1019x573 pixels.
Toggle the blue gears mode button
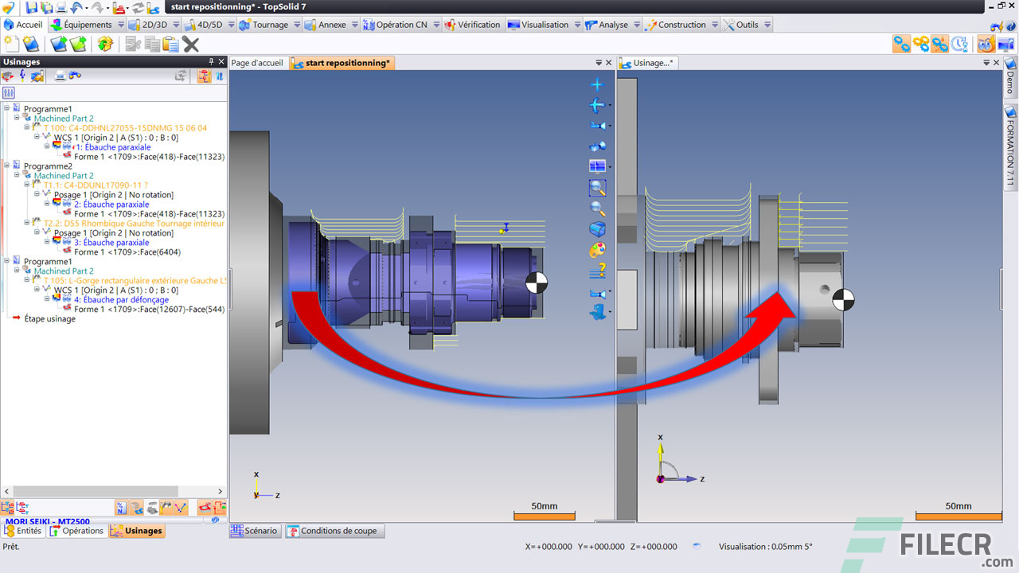pos(902,44)
